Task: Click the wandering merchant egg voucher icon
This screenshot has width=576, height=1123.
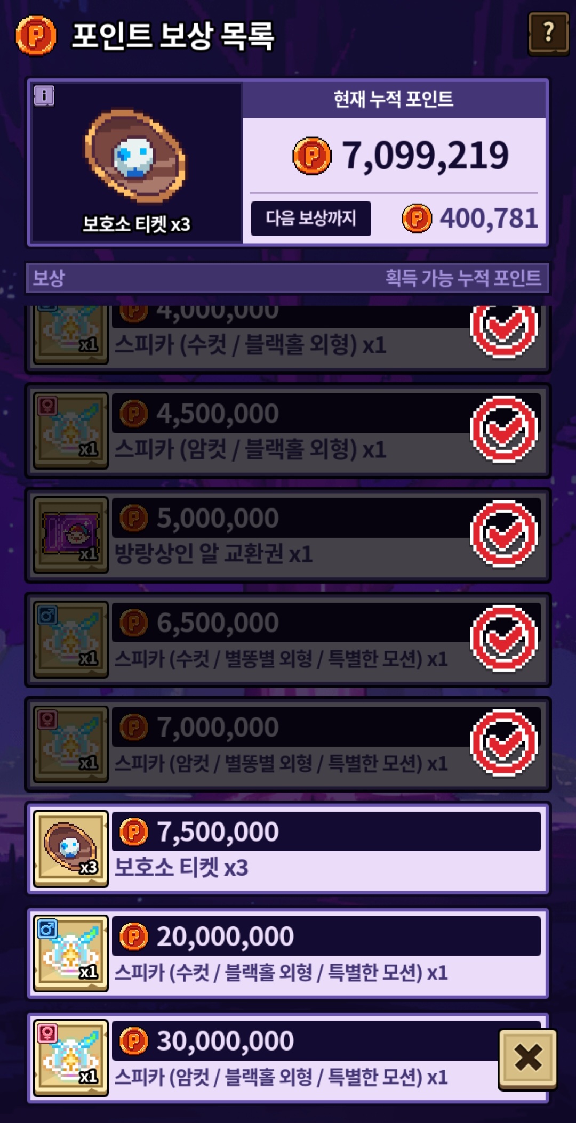Action: (x=71, y=535)
